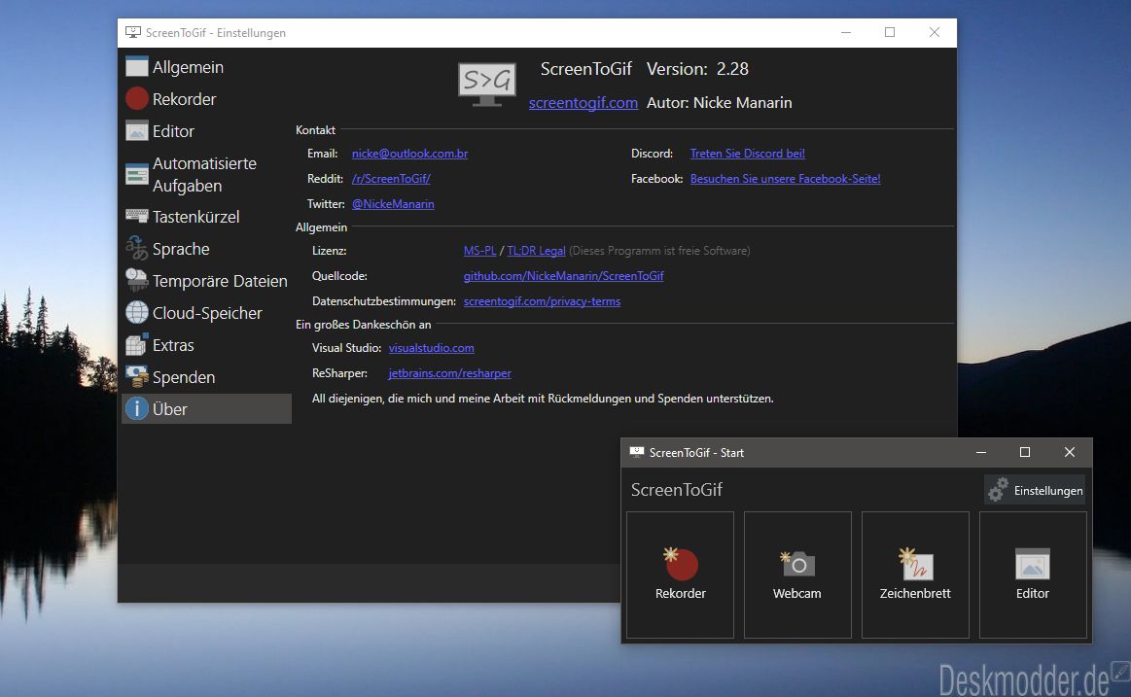This screenshot has width=1131, height=697.
Task: Click the 'Treten Sie Discord bei!' link
Action: click(x=747, y=154)
